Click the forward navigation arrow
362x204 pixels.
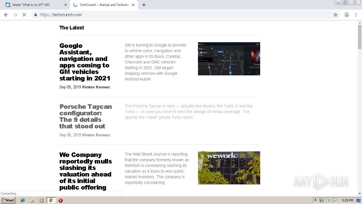click(15, 15)
